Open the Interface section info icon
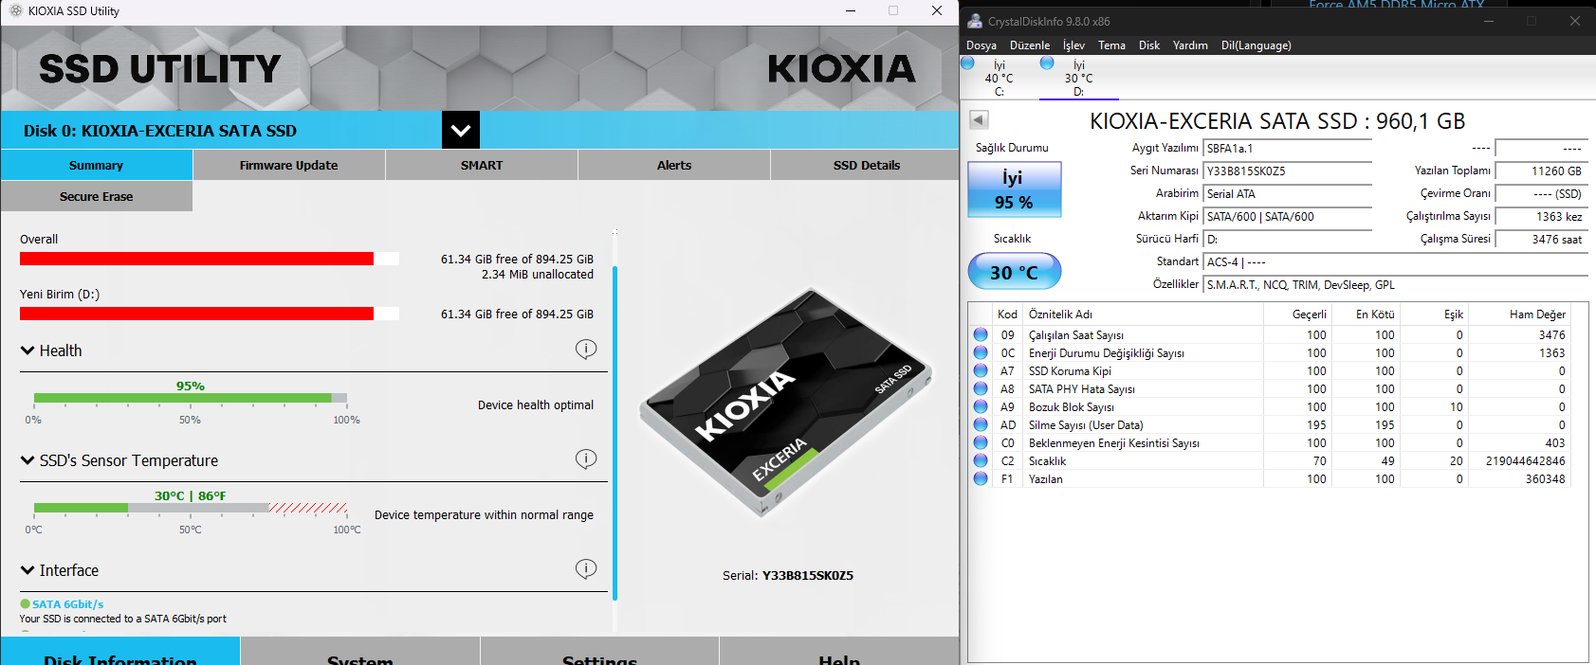The width and height of the screenshot is (1596, 665). click(x=586, y=569)
